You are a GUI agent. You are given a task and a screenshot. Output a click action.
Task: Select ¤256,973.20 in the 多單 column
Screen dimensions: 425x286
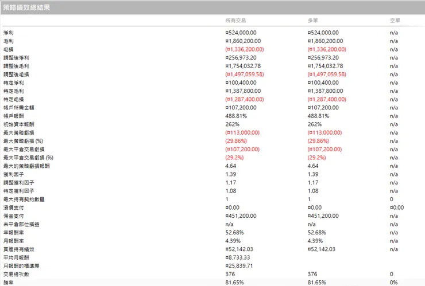click(323, 58)
